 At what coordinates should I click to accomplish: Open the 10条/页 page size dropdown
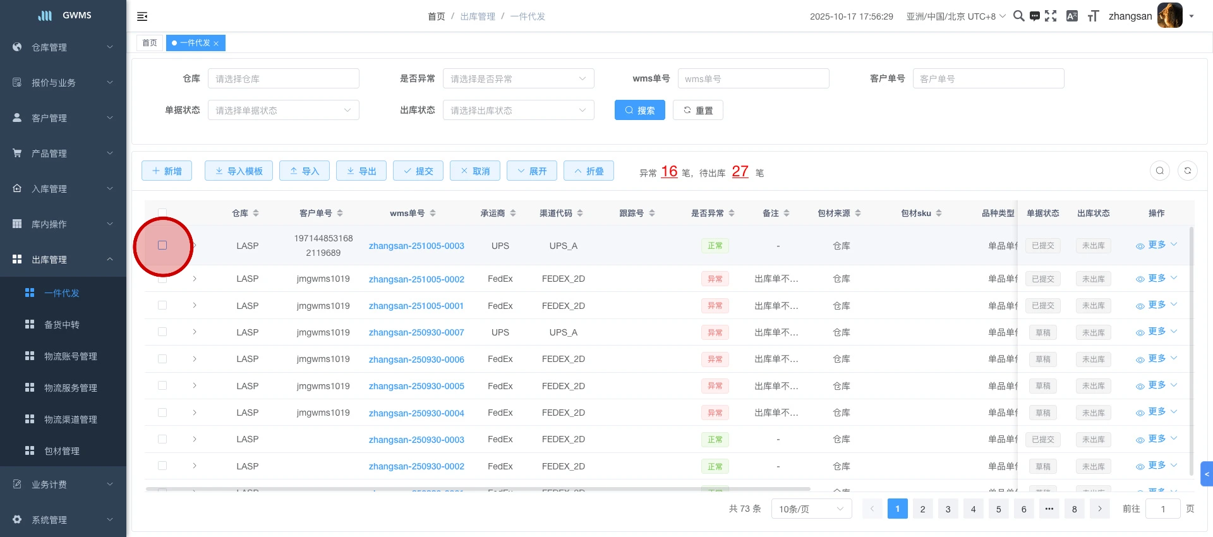811,509
